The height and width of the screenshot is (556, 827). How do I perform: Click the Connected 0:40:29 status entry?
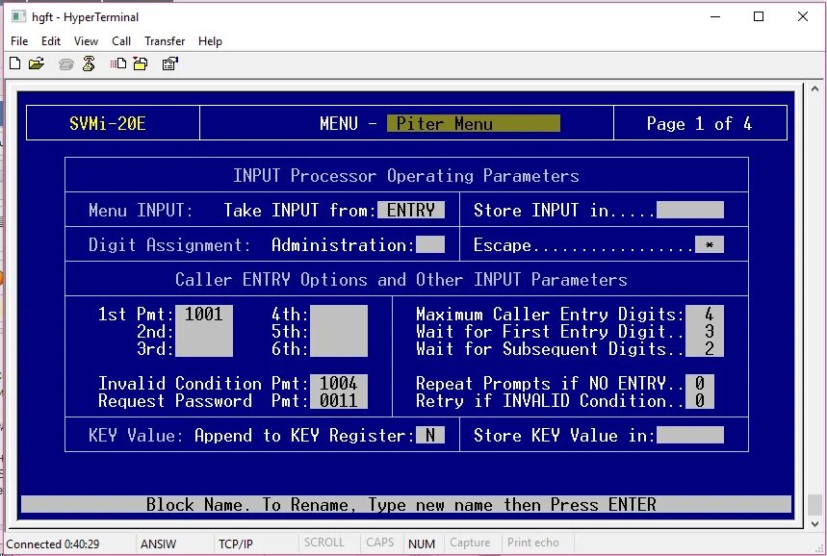[x=53, y=543]
